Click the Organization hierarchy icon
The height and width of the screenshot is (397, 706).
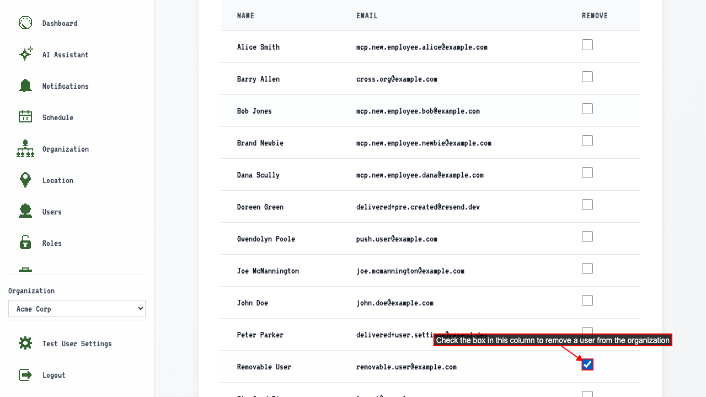(25, 148)
